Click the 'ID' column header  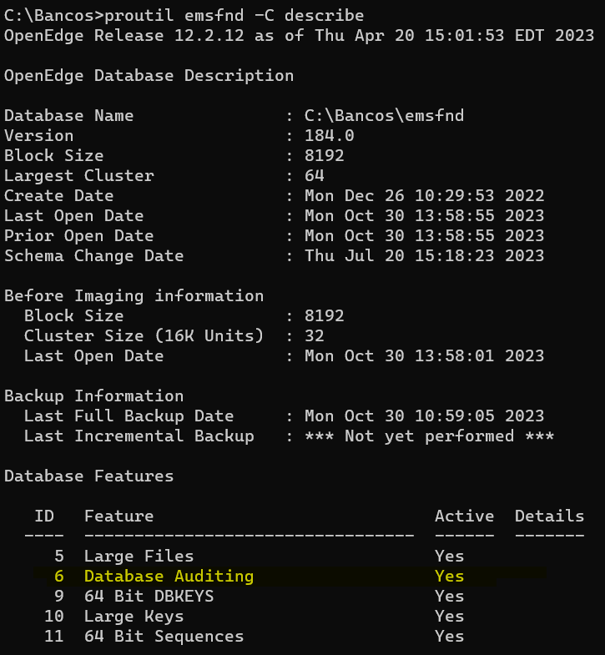click(x=44, y=516)
